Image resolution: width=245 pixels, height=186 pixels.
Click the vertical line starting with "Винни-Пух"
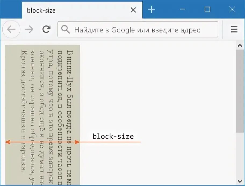(70, 118)
